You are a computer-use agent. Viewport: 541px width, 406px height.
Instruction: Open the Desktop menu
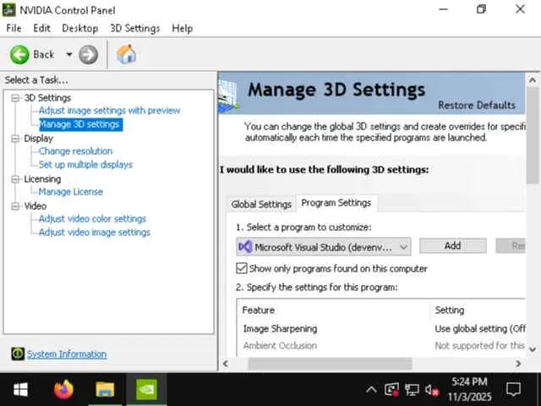(80, 28)
